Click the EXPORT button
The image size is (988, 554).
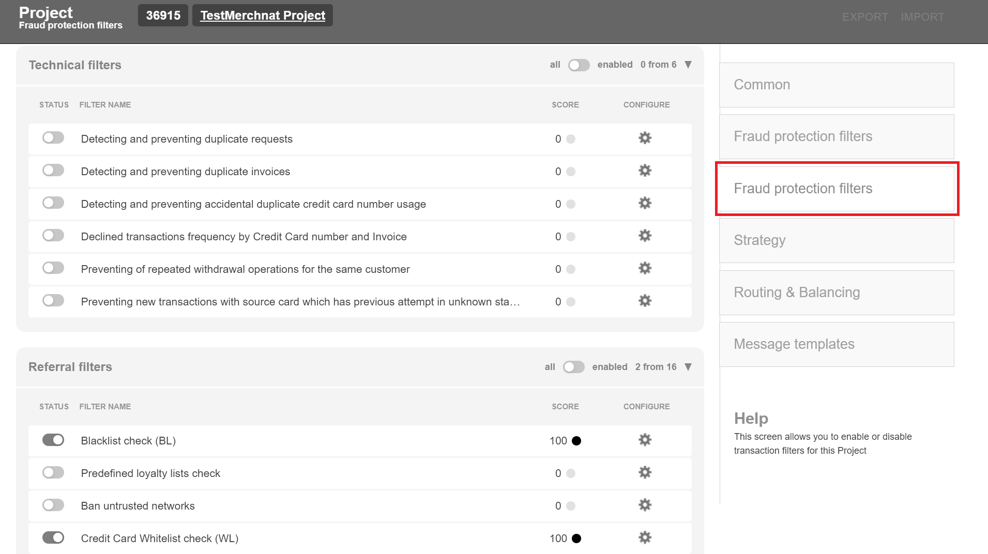[x=865, y=17]
